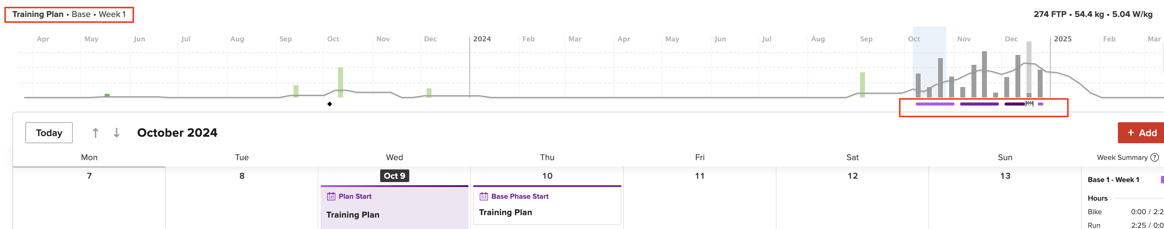This screenshot has width=1164, height=229.
Task: Select the medium purple second phase bar
Action: (x=979, y=104)
